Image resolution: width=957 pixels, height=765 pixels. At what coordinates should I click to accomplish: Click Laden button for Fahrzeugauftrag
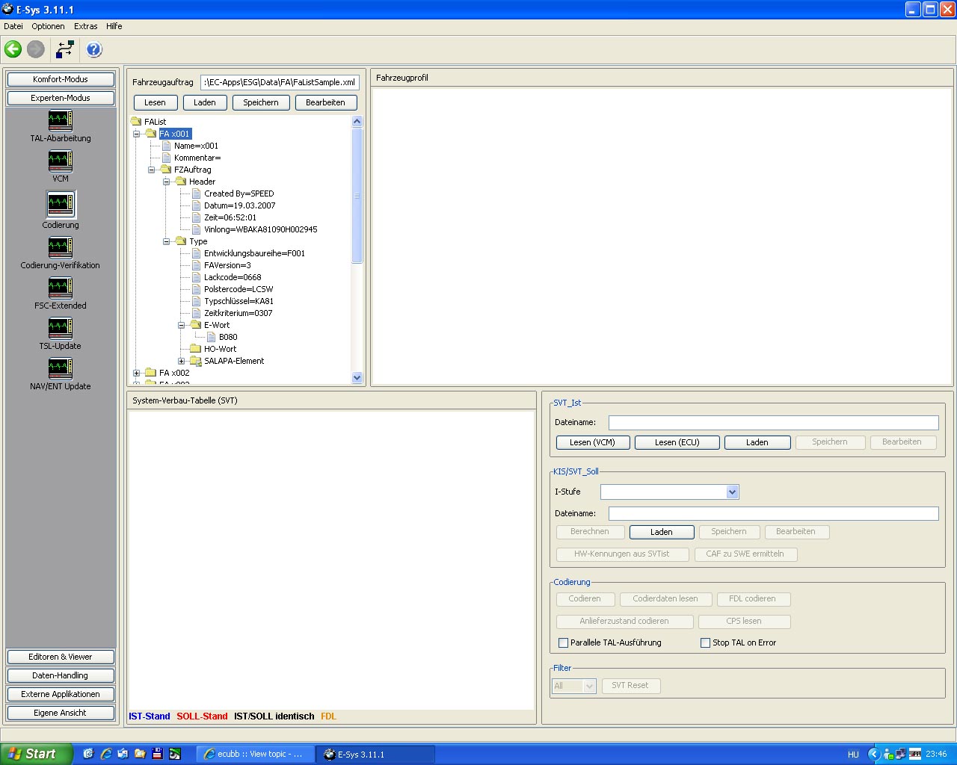(204, 102)
